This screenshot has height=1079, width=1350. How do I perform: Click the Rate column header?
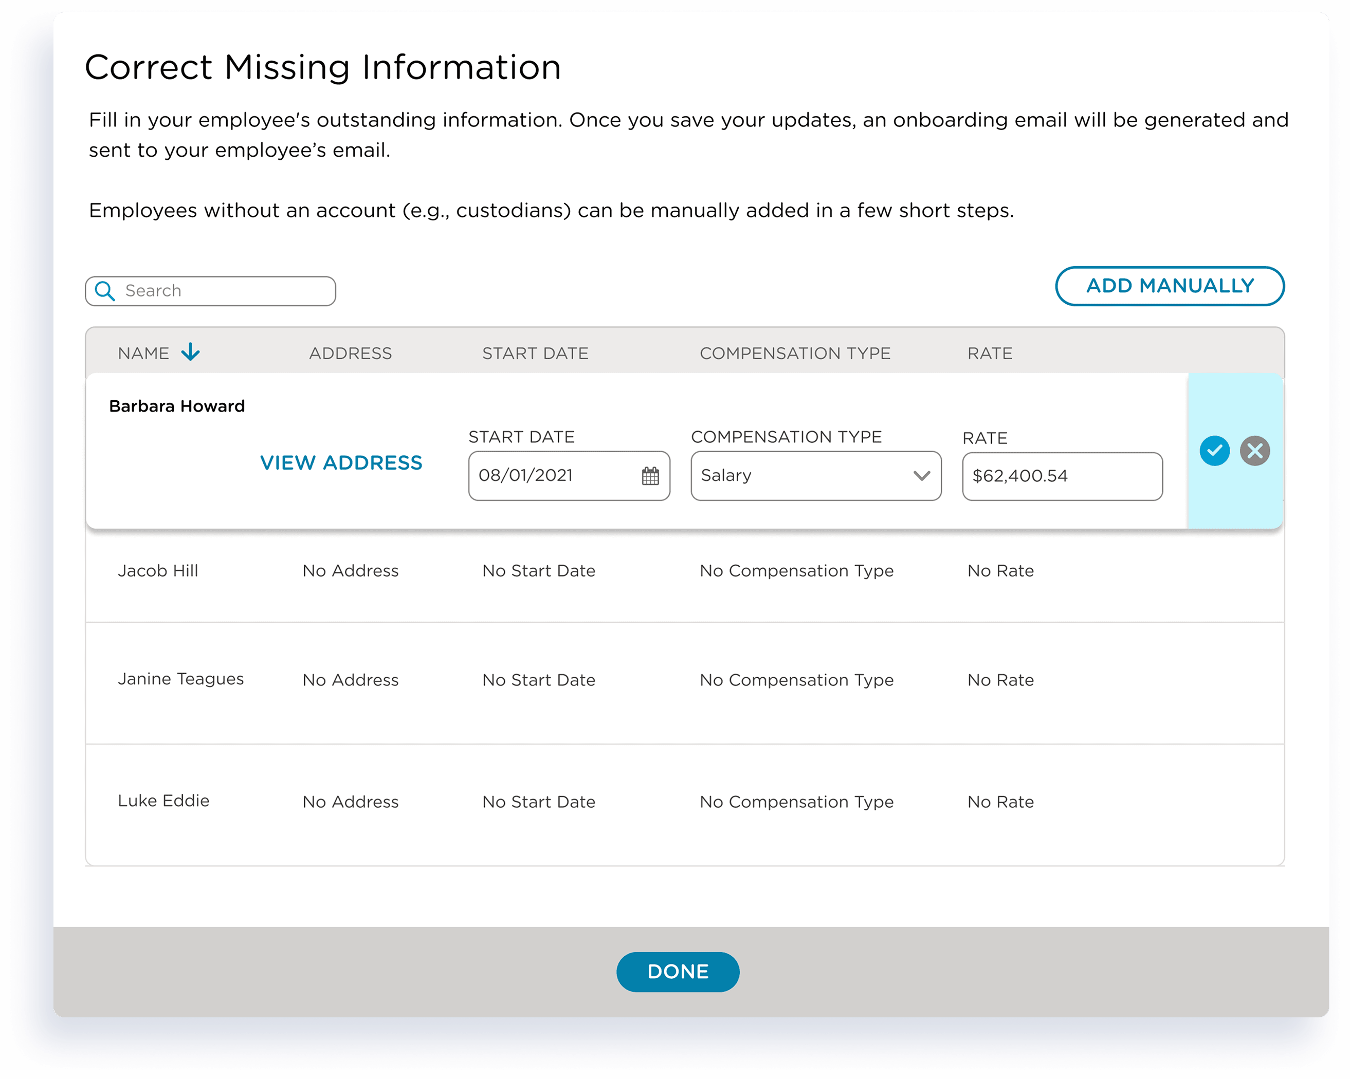coord(989,354)
